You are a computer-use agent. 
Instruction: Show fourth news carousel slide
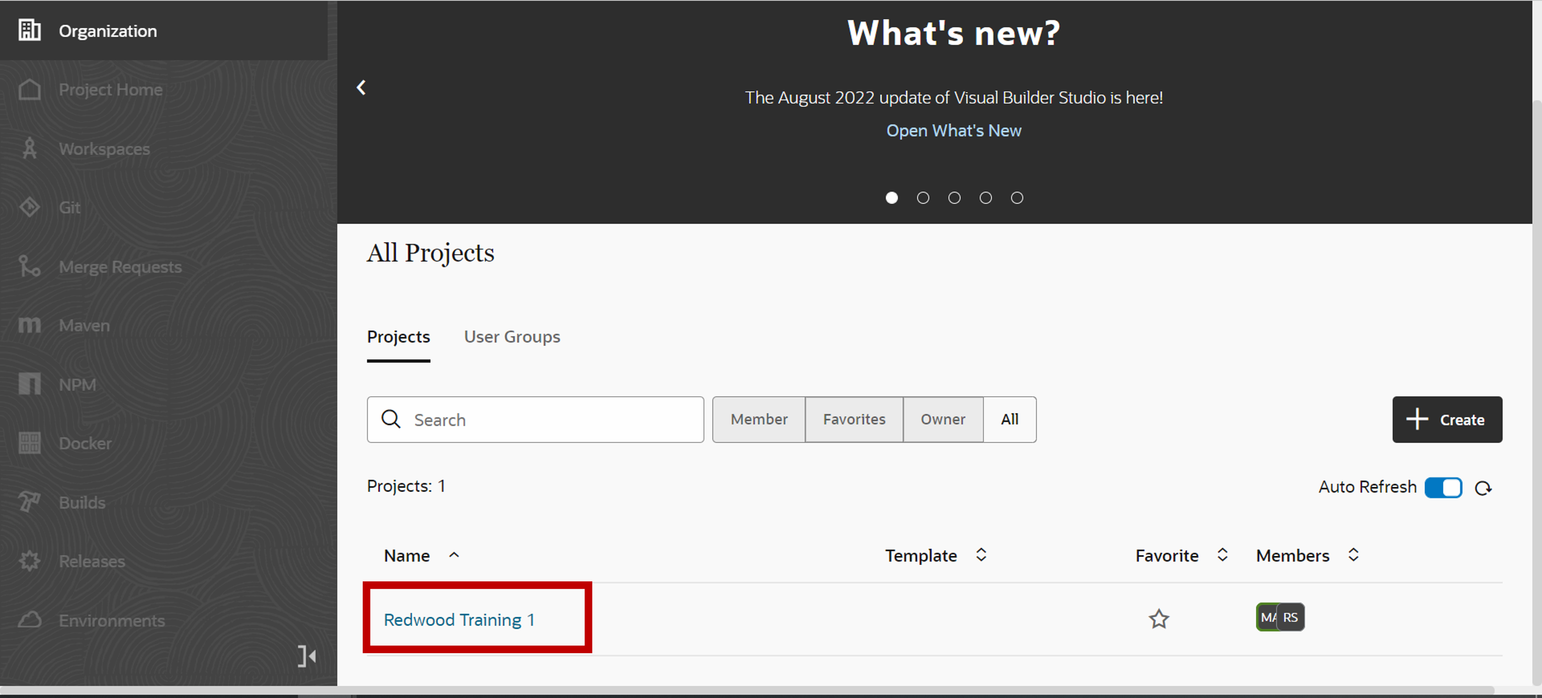985,198
